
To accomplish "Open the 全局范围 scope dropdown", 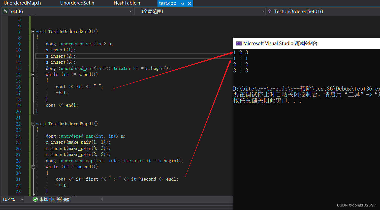I will point(263,11).
